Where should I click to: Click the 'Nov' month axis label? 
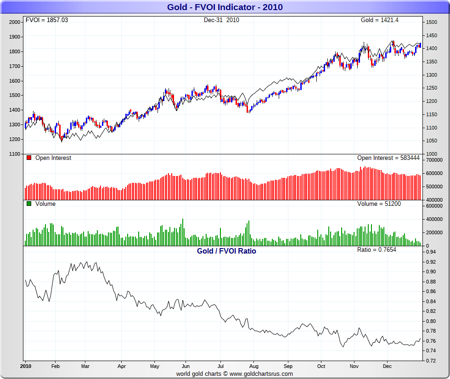354,367
